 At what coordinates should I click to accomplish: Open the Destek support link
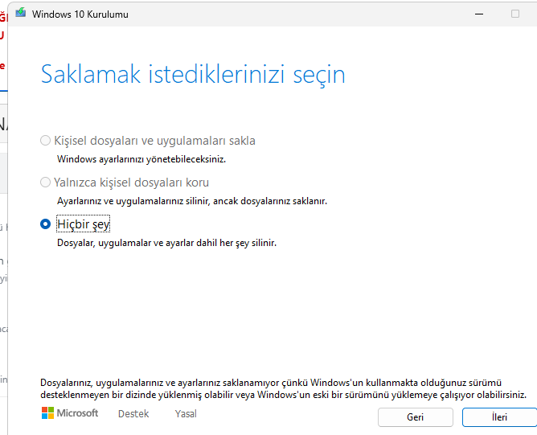pyautogui.click(x=133, y=414)
